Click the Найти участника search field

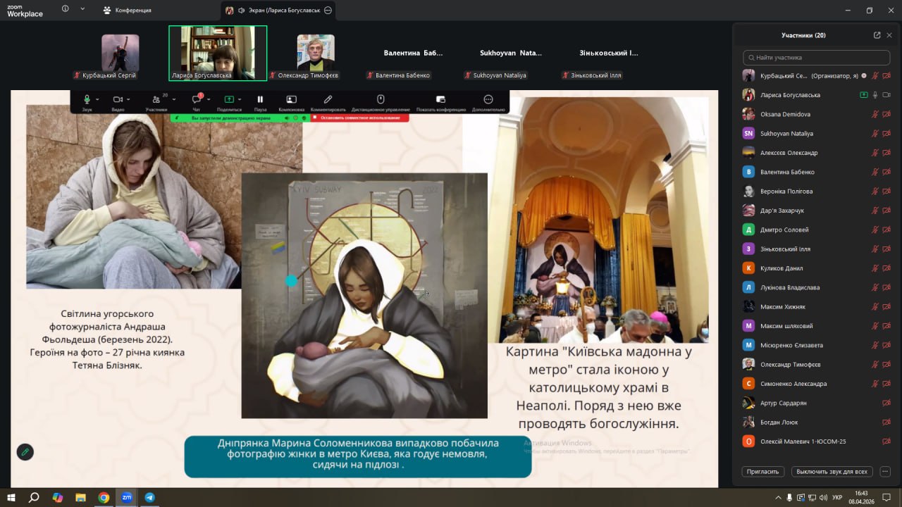pyautogui.click(x=816, y=58)
